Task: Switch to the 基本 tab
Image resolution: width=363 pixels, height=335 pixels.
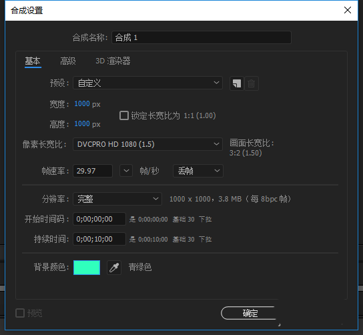Action: 33,61
